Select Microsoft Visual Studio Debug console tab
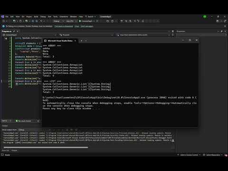This screenshot has height=171, width=228. 60,41
